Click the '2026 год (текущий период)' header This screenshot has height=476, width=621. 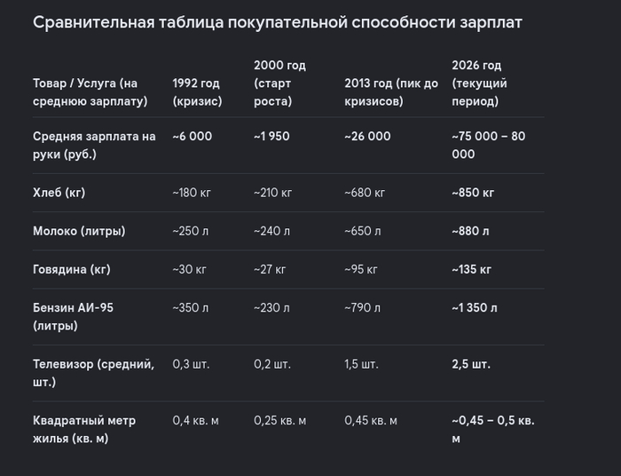pos(479,83)
